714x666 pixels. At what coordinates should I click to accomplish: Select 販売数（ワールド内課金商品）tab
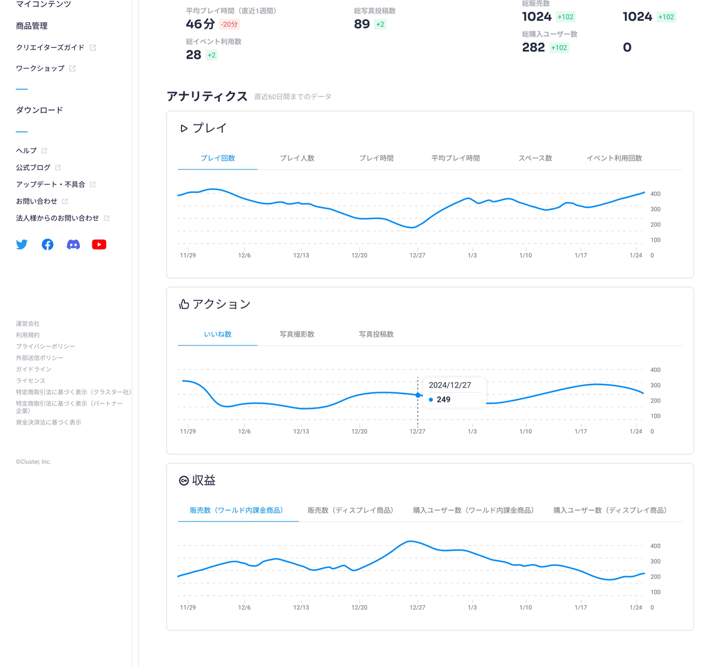coord(238,511)
